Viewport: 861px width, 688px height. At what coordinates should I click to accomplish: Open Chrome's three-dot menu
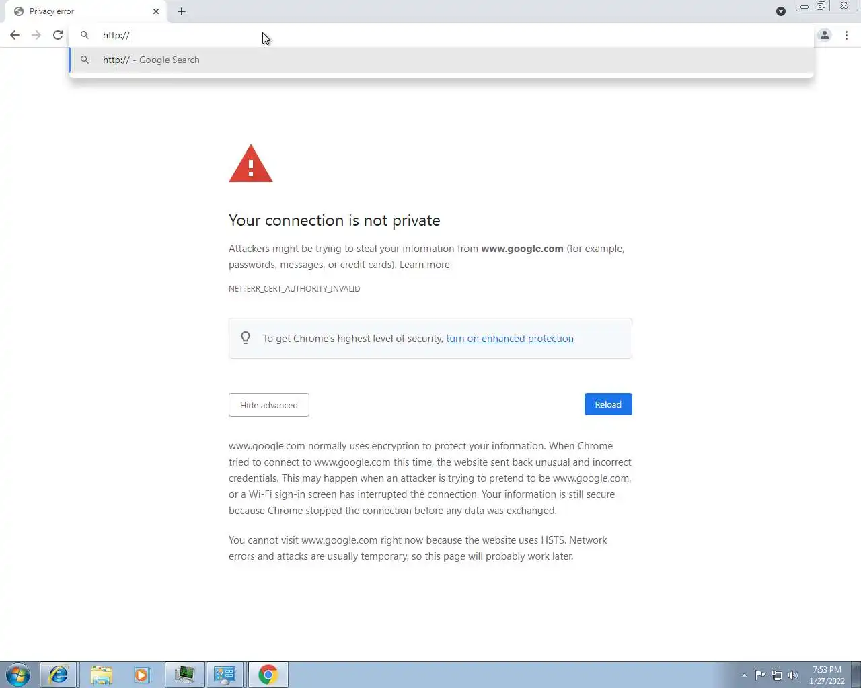(846, 35)
